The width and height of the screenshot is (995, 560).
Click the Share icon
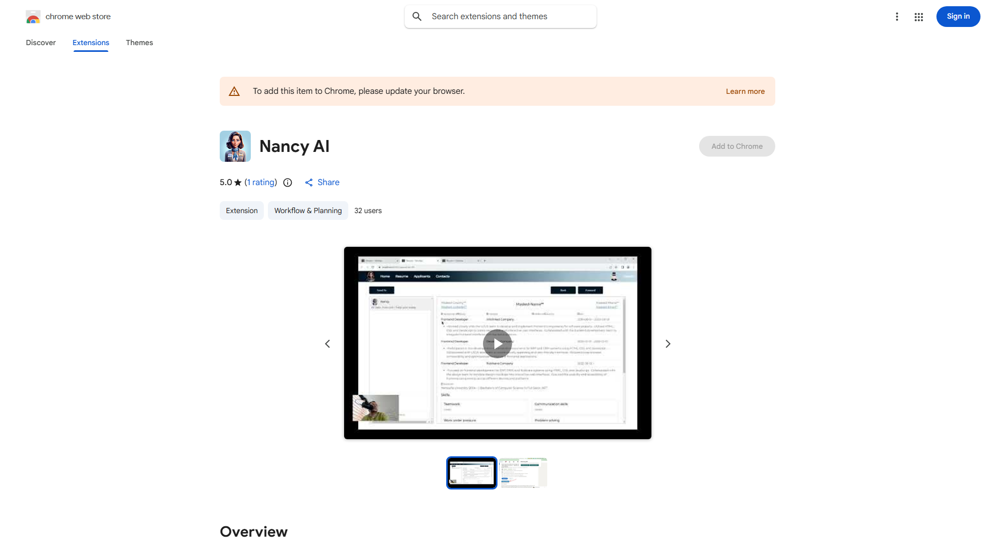(309, 183)
